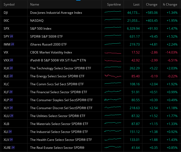Click The Consumer Staples Sel Sect name
Screen dimensions: 181x152
pos(61,100)
